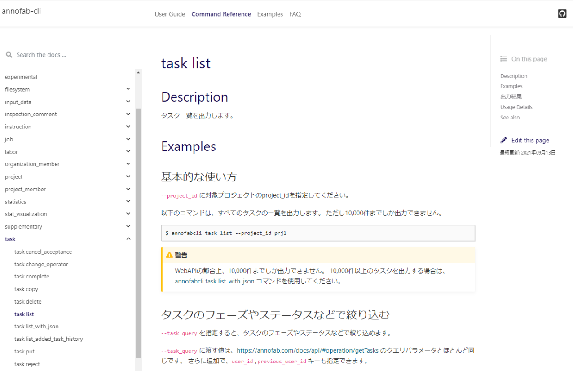Open the filesystem sidebar entry
The height and width of the screenshot is (371, 573).
[17, 89]
